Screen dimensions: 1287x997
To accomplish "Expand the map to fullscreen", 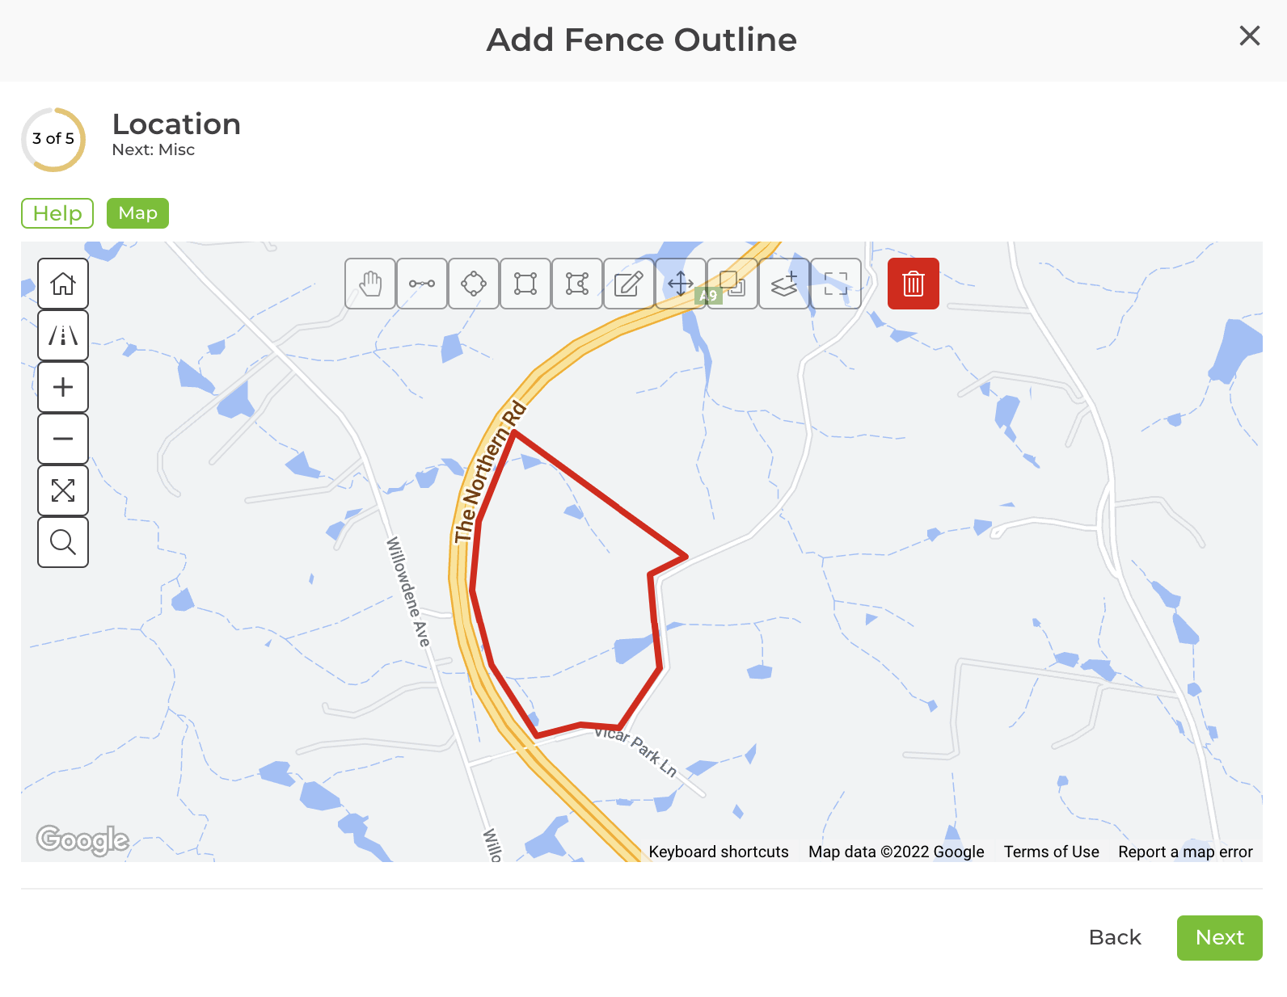I will pyautogui.click(x=62, y=490).
